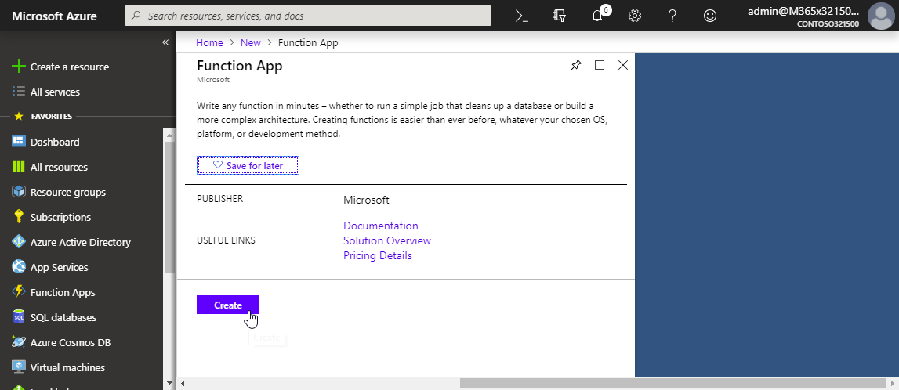Click the Home breadcrumb link

tap(209, 42)
